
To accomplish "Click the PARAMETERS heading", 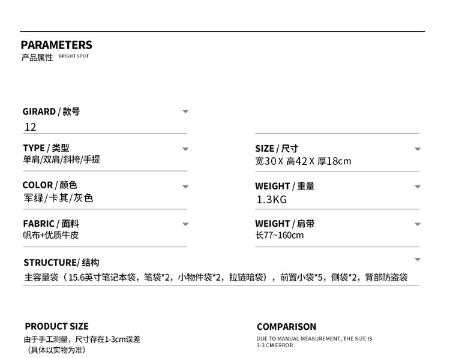I will tap(56, 45).
